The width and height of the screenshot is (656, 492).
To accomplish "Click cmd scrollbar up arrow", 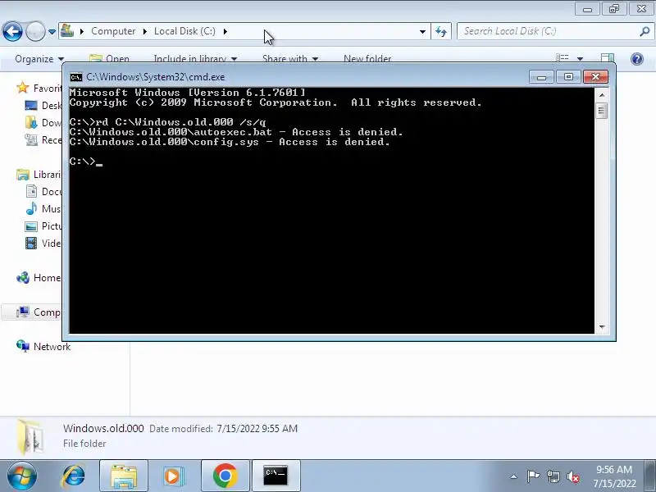I will click(602, 95).
